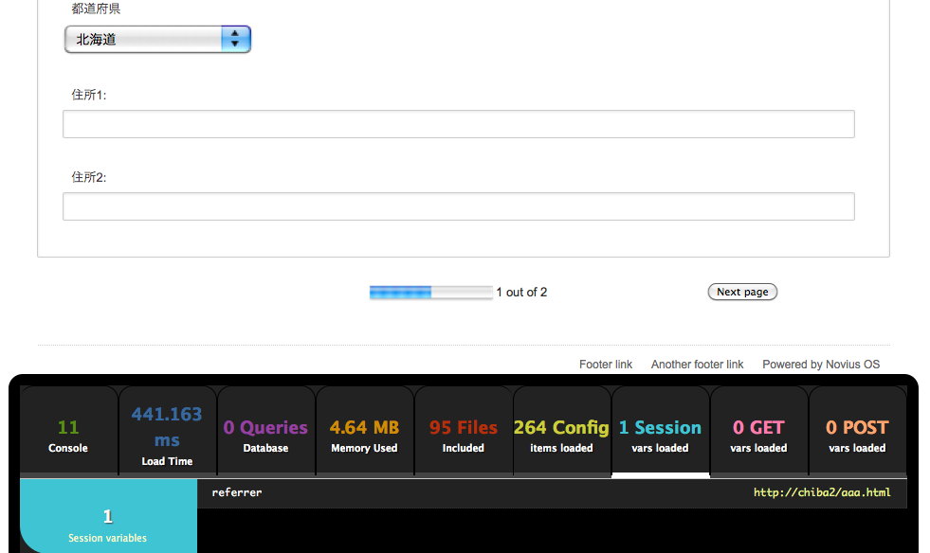
Task: Switch to the 11 Console tab
Action: pyautogui.click(x=68, y=431)
